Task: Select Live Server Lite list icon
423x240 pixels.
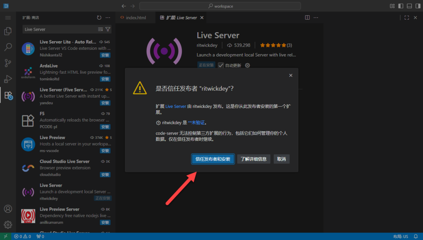Action: (28, 49)
